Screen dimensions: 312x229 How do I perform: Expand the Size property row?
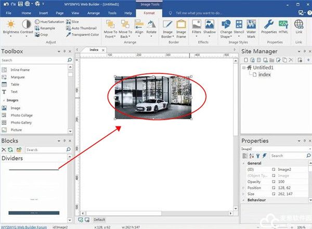coord(243,194)
